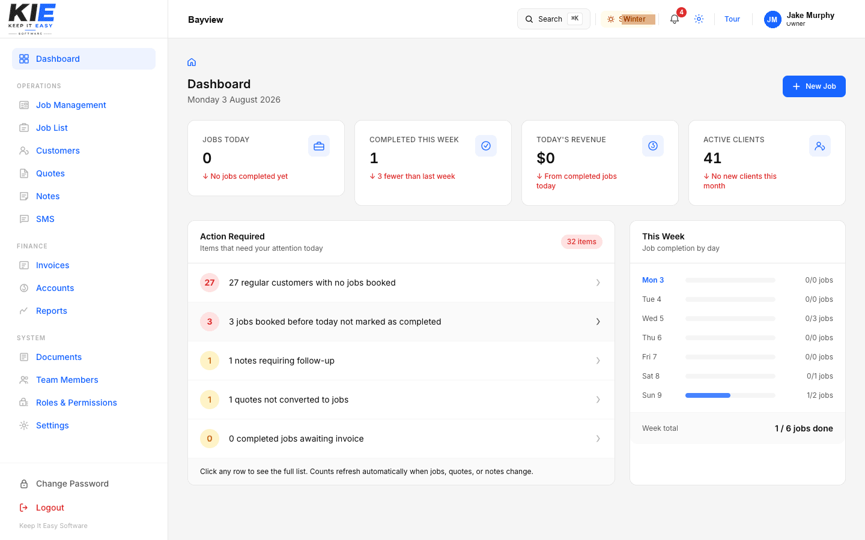
Task: Click the Customers sidebar icon
Action: tap(24, 151)
